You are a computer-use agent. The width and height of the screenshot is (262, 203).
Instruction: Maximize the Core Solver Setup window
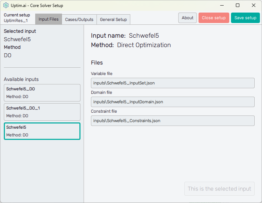tap(238, 6)
